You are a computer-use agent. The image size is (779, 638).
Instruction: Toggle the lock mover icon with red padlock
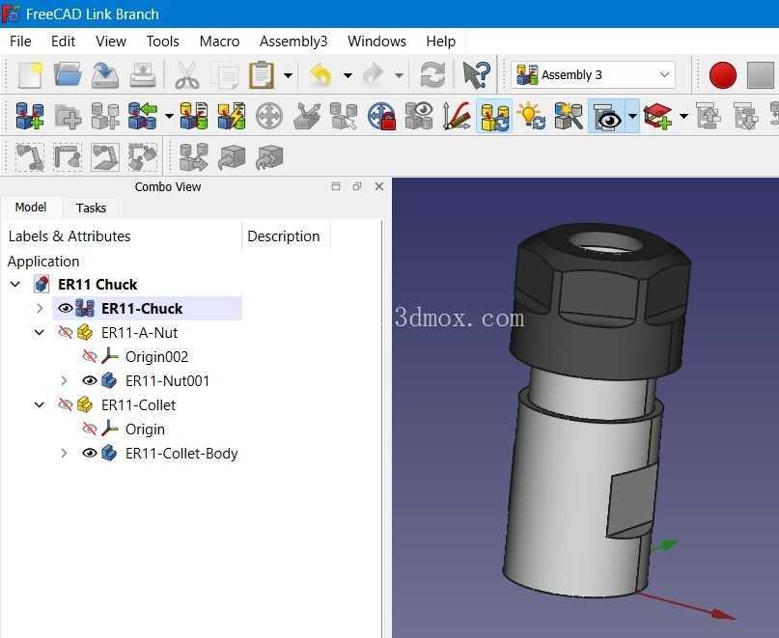pos(381,116)
